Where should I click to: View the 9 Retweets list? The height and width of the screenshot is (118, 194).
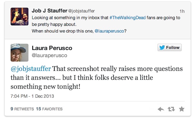(x=22, y=109)
